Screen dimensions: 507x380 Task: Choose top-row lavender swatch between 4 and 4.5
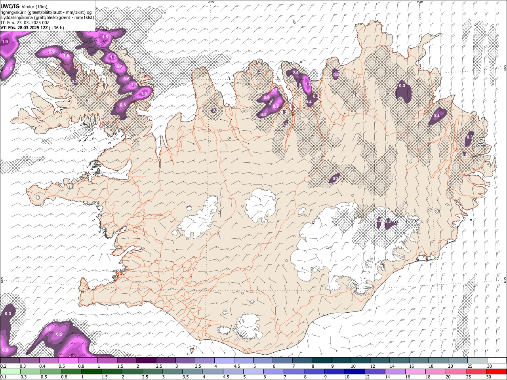(224, 361)
